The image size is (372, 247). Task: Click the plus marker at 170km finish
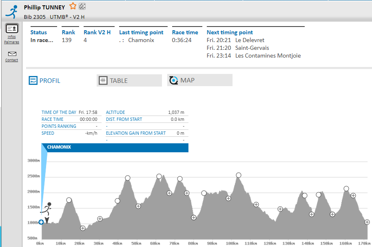(x=367, y=222)
